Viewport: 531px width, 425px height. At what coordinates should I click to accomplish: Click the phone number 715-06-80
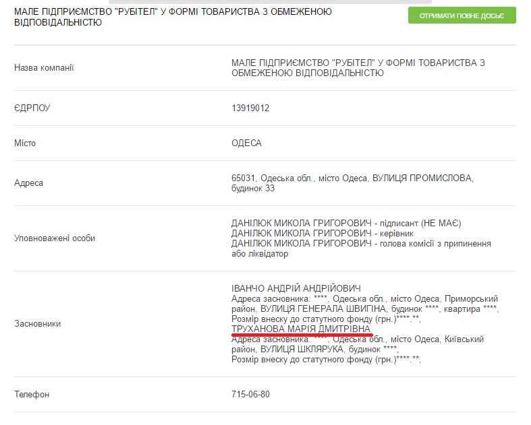click(250, 394)
